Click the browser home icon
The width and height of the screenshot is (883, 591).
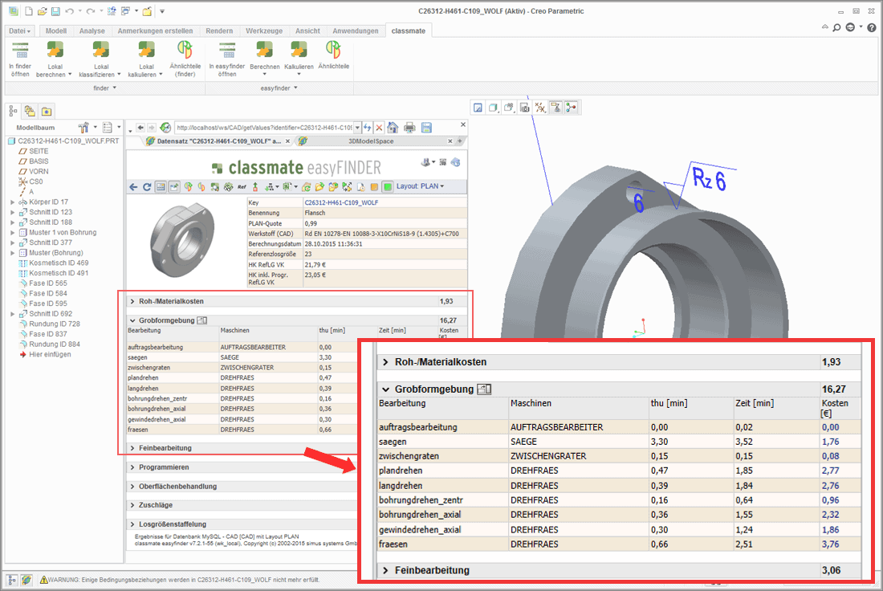click(x=393, y=128)
